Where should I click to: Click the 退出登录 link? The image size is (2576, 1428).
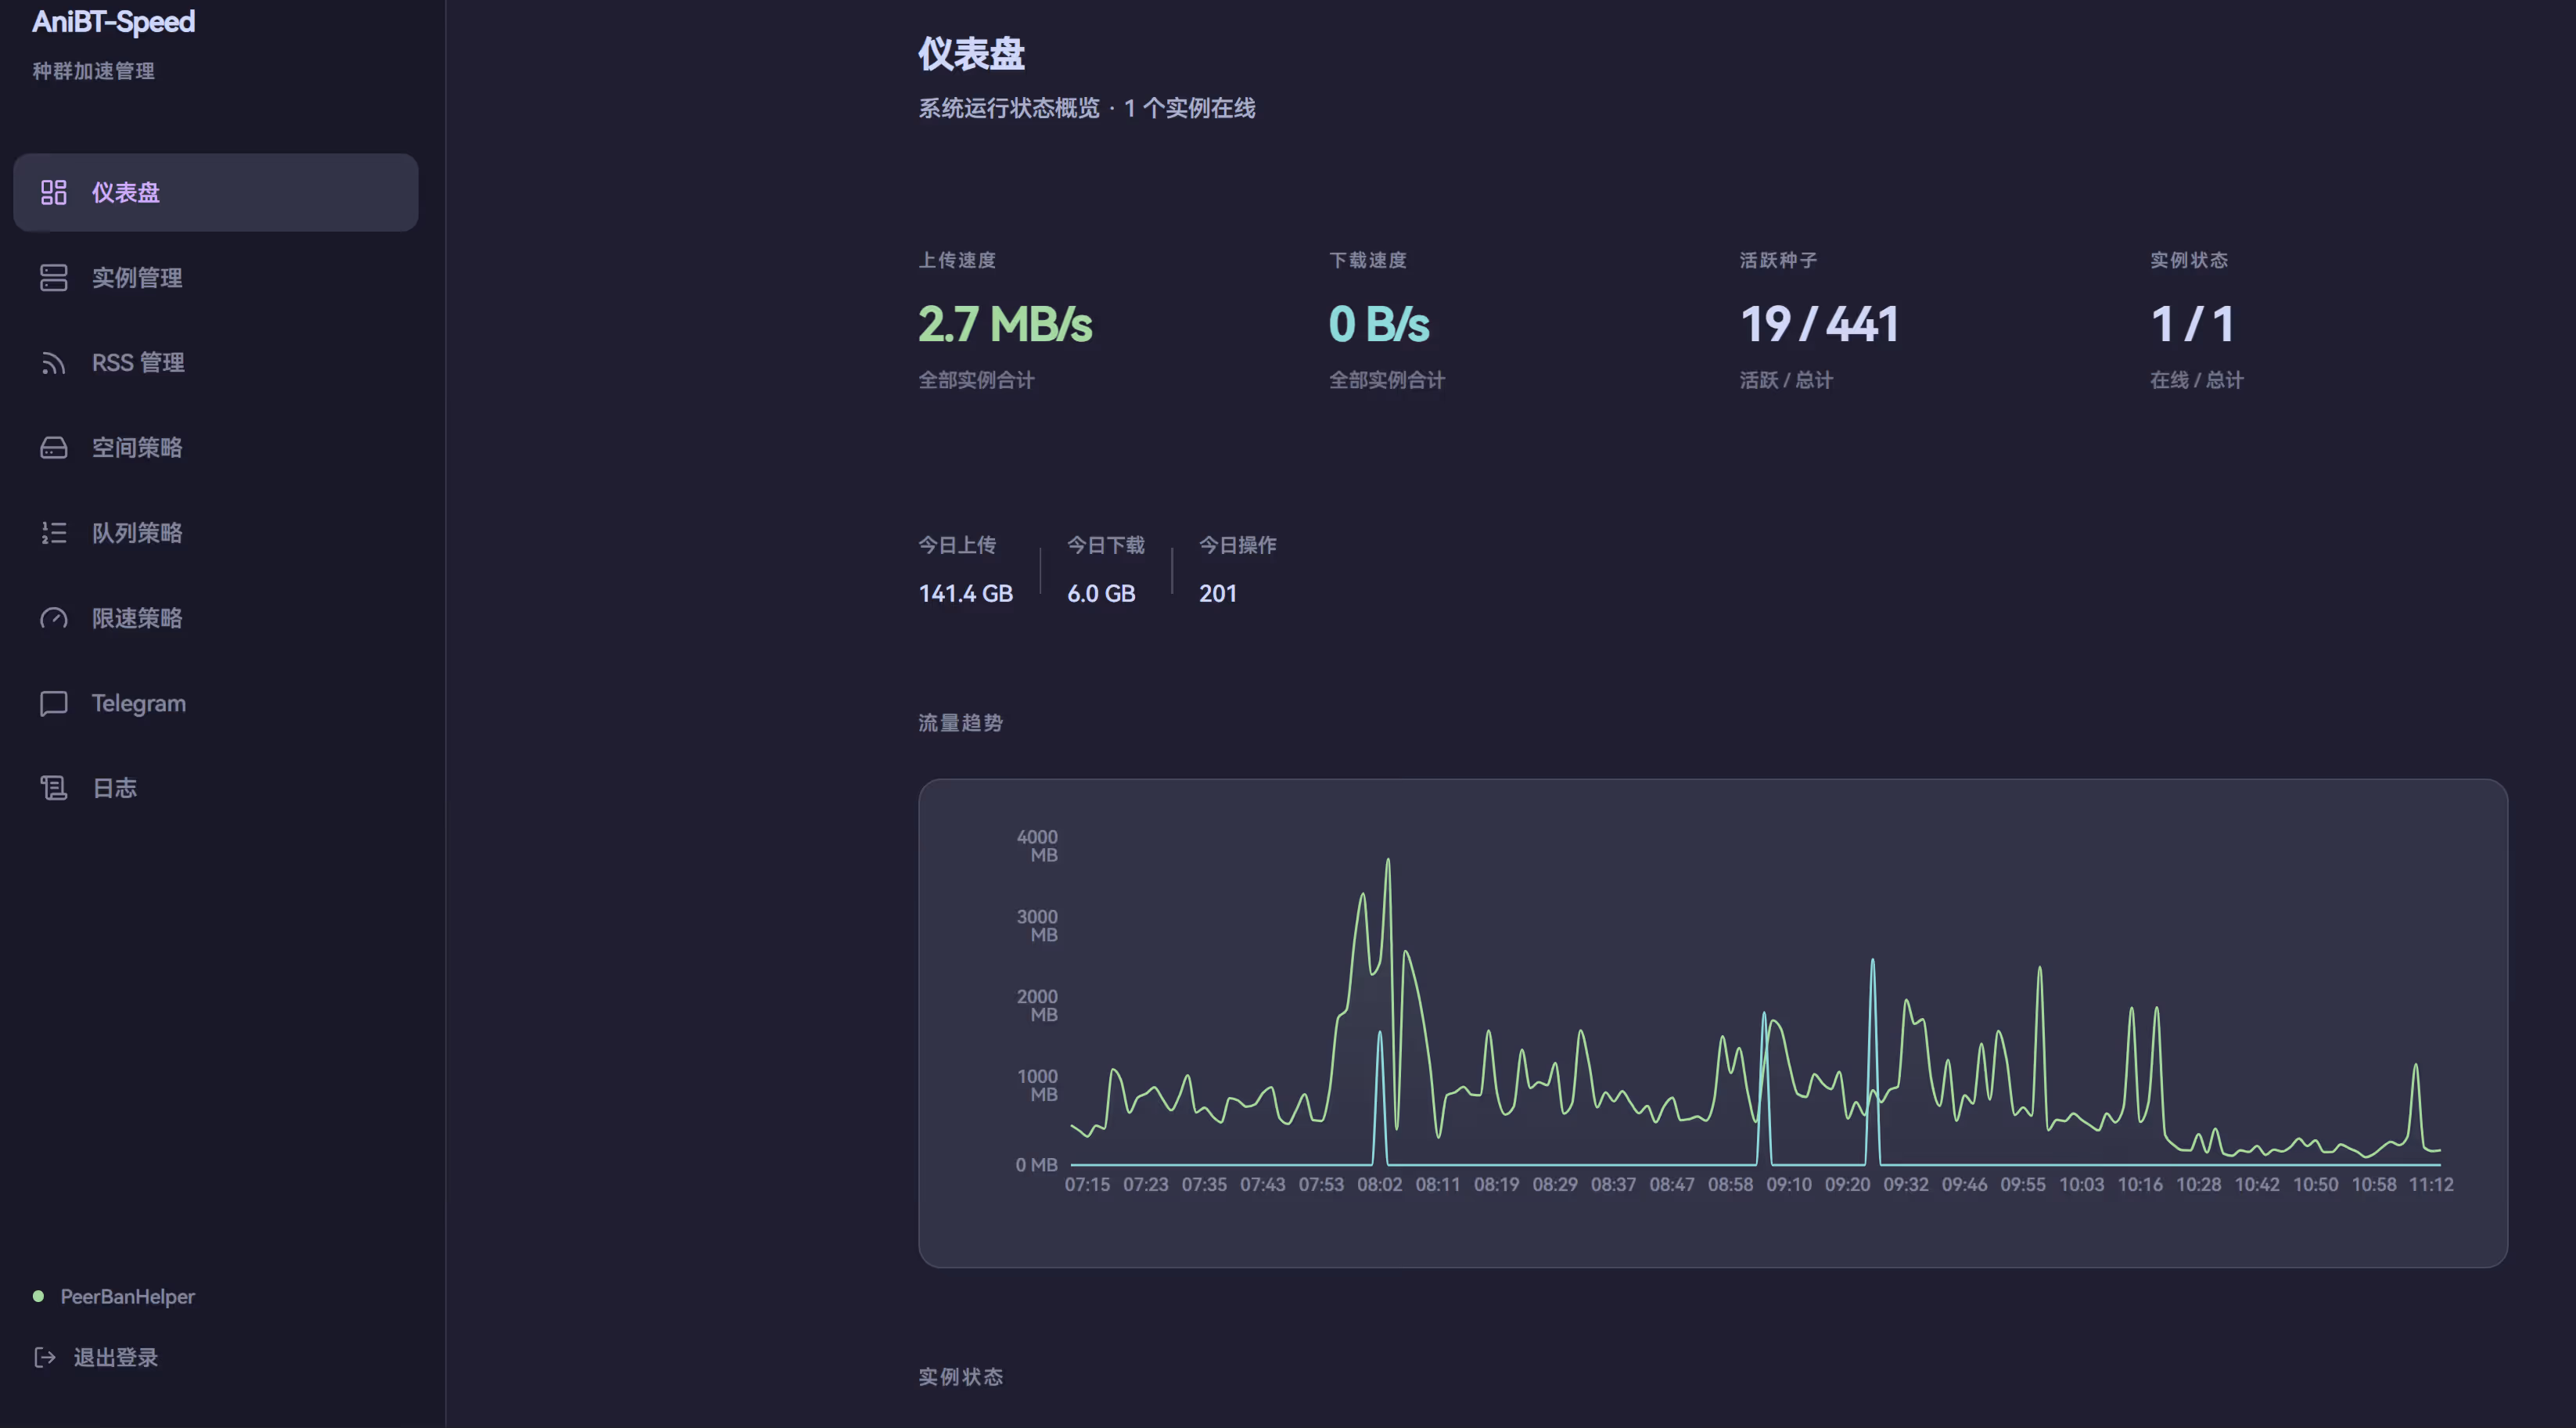[x=115, y=1357]
